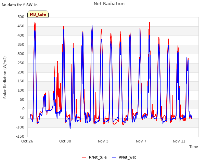Click the Nov 11 x-axis tick label
This screenshot has height=164, width=219.
pyautogui.click(x=179, y=141)
